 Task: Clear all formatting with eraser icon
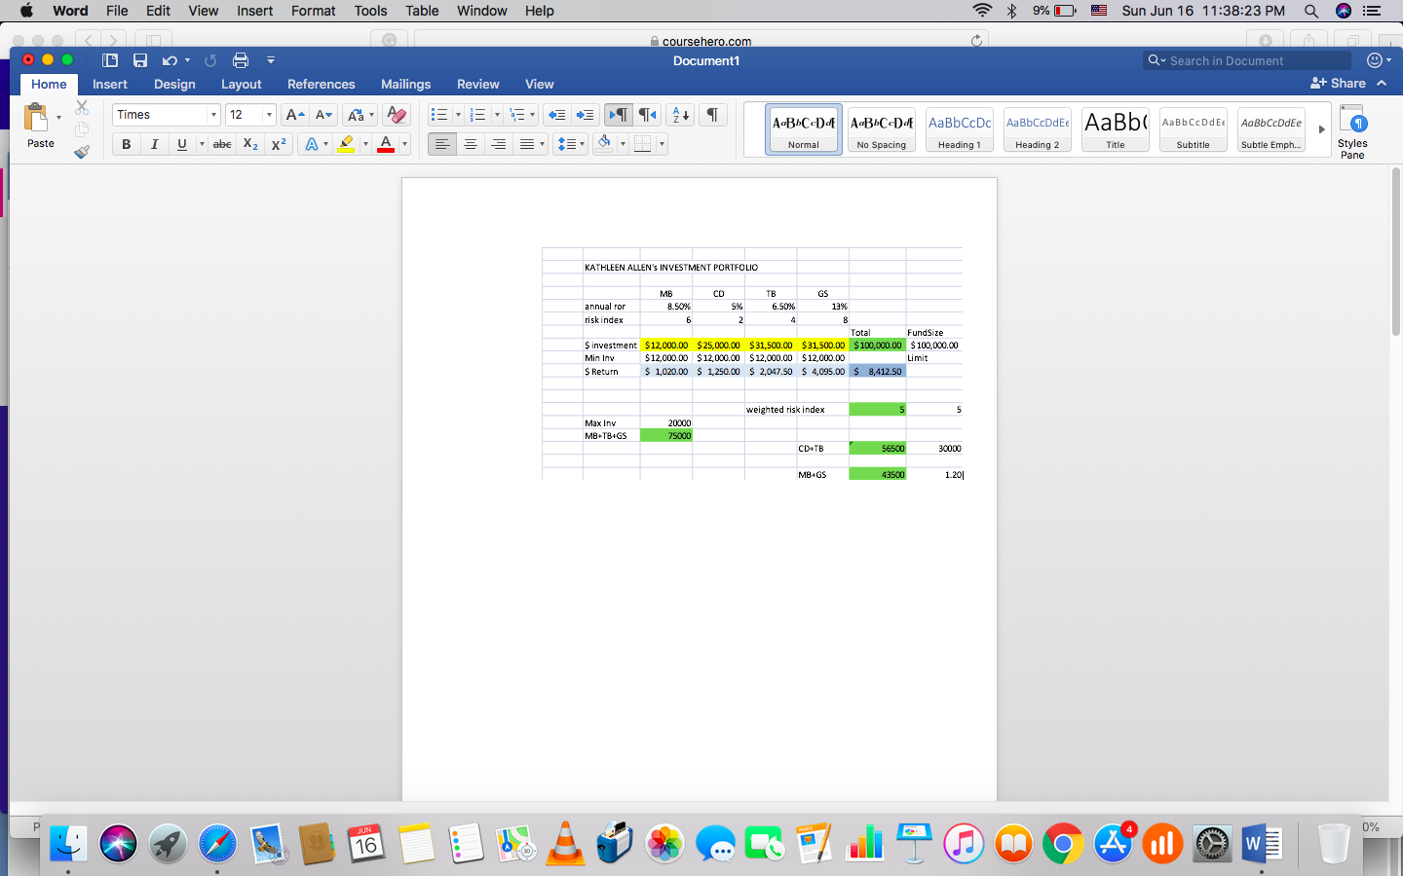coord(396,115)
